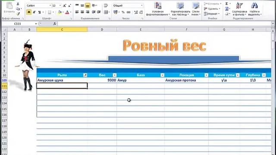This screenshot has width=276, height=155.
Task: Open filter dropdown for Время суток column
Action: (x=238, y=75)
